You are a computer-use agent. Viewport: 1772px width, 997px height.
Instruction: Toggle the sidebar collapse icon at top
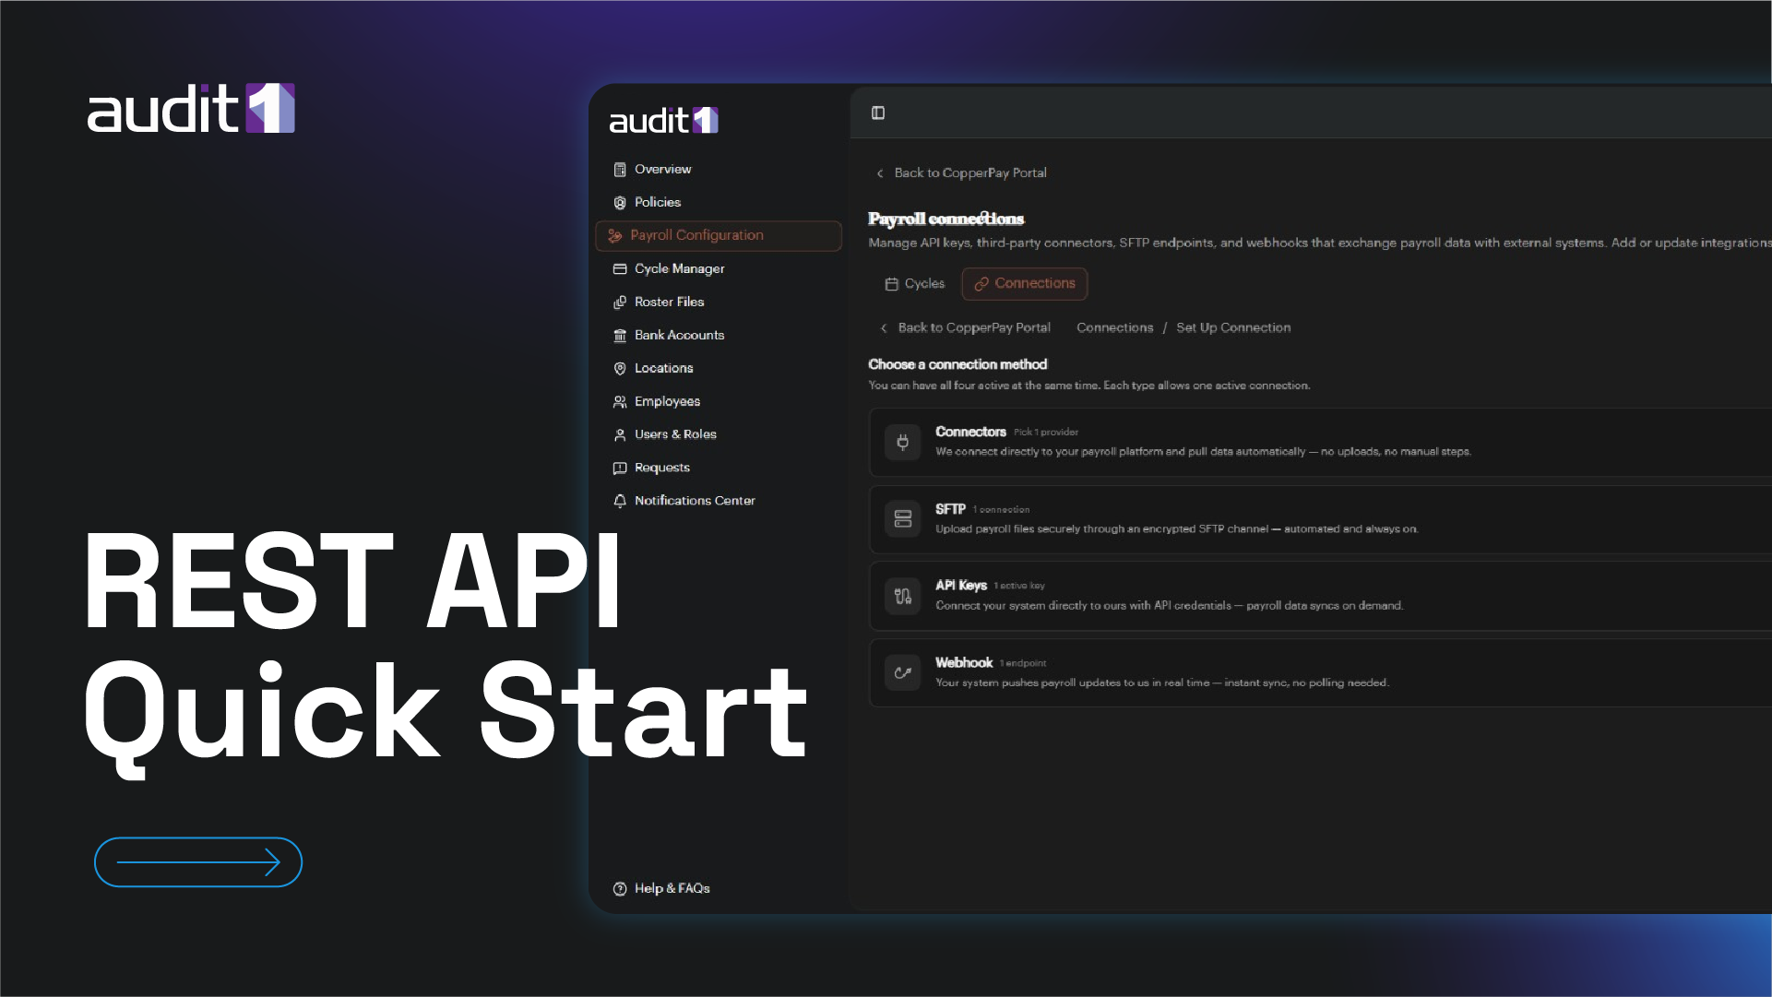(877, 113)
